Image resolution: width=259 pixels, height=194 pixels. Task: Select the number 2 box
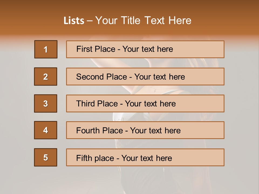(x=46, y=77)
